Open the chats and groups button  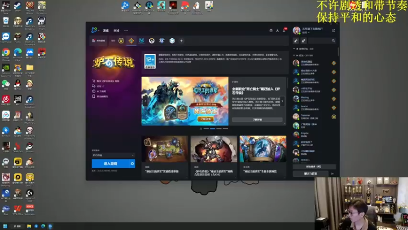(x=311, y=174)
